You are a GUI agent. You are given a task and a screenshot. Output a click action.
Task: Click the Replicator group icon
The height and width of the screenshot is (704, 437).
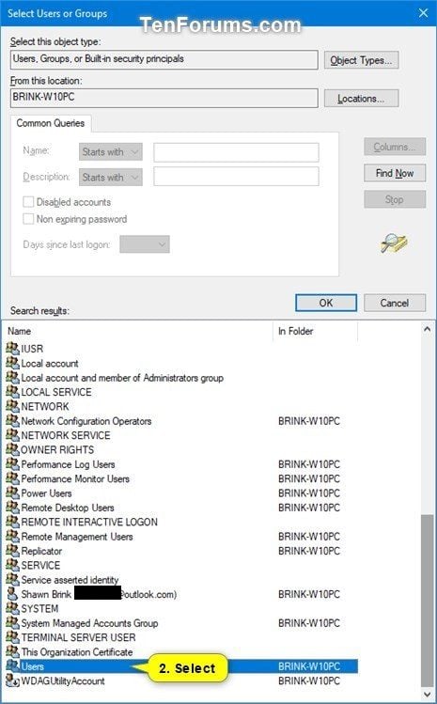[x=12, y=550]
